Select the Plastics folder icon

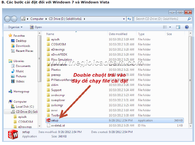pos(48,70)
